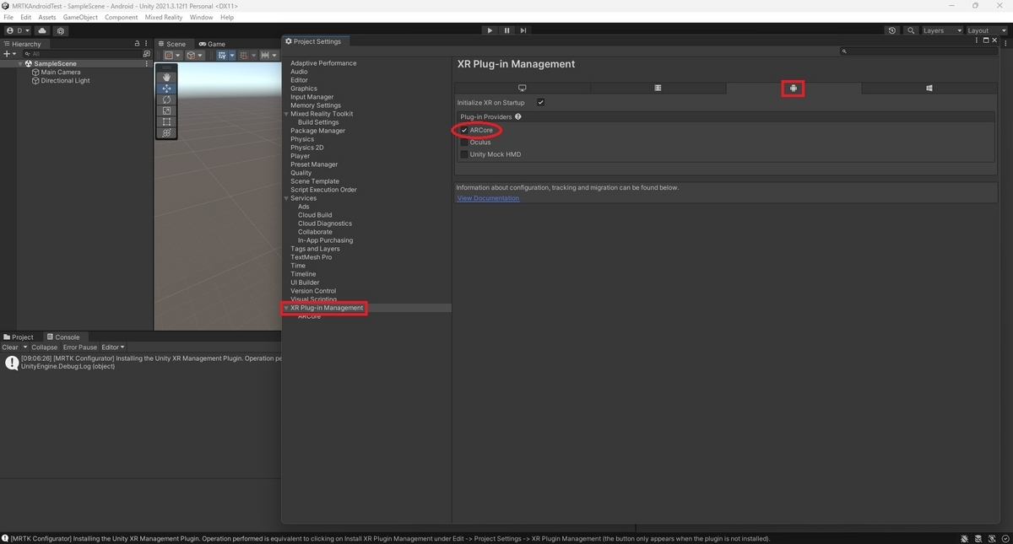Open Hierarchy search-by-type picker icon
Image resolution: width=1013 pixels, height=544 pixels.
click(x=146, y=53)
